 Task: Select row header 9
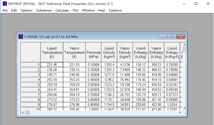coord(31,105)
